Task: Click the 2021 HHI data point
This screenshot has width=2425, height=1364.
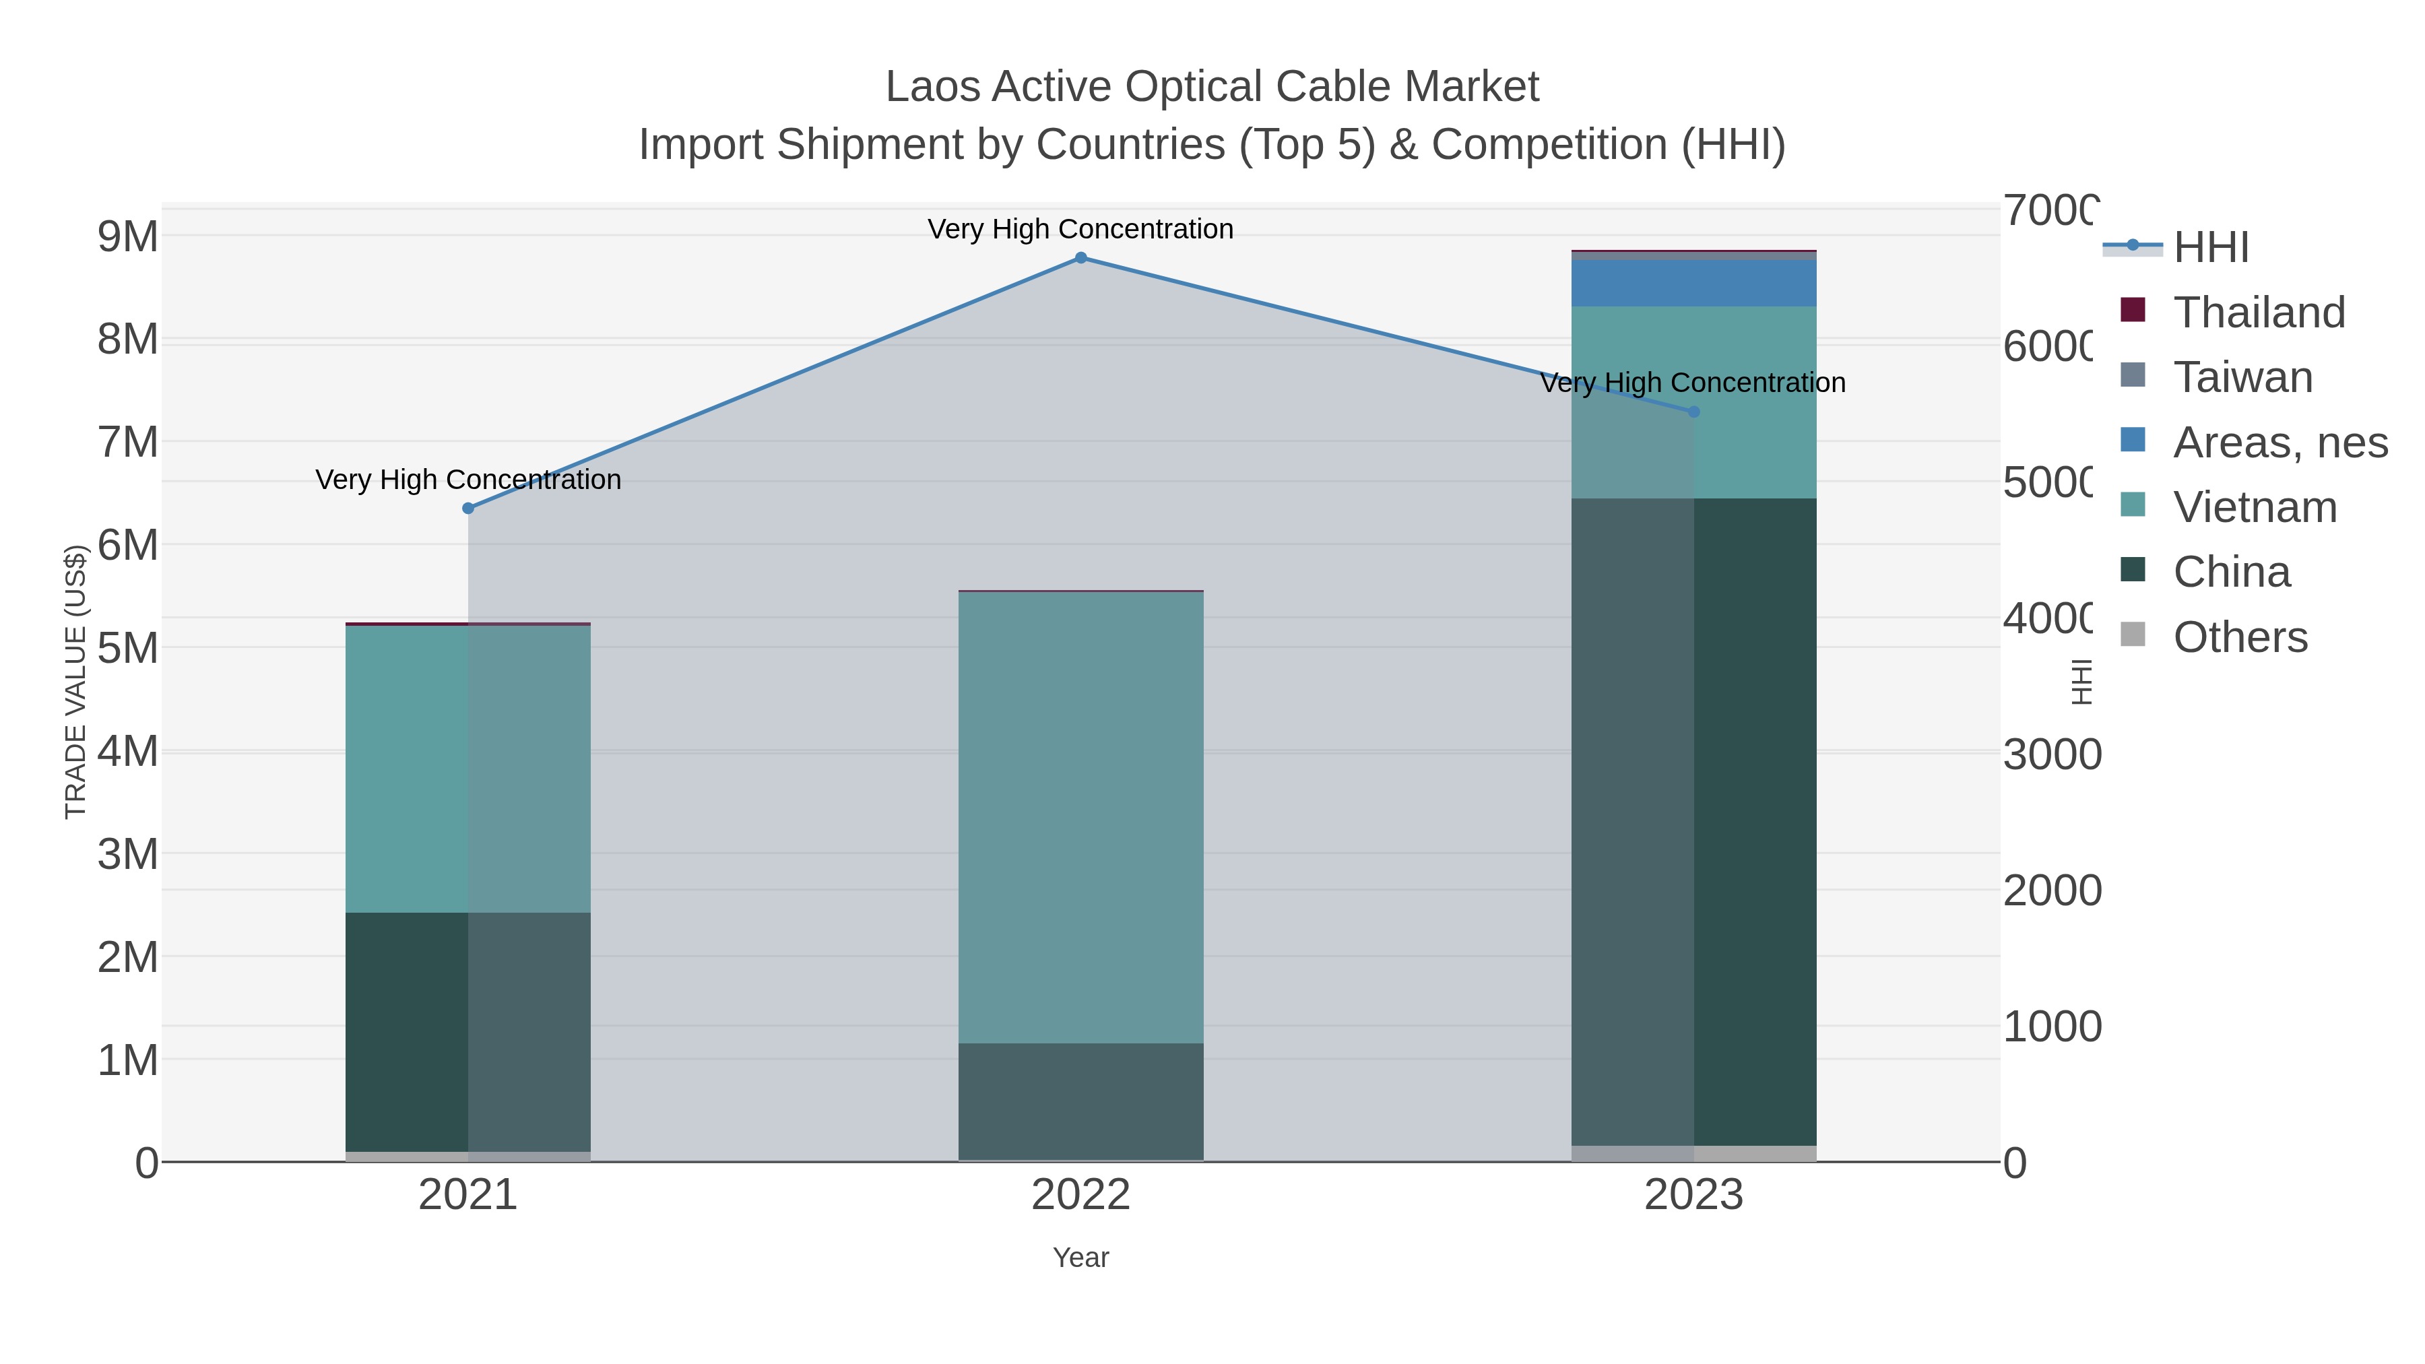Action: click(x=468, y=509)
